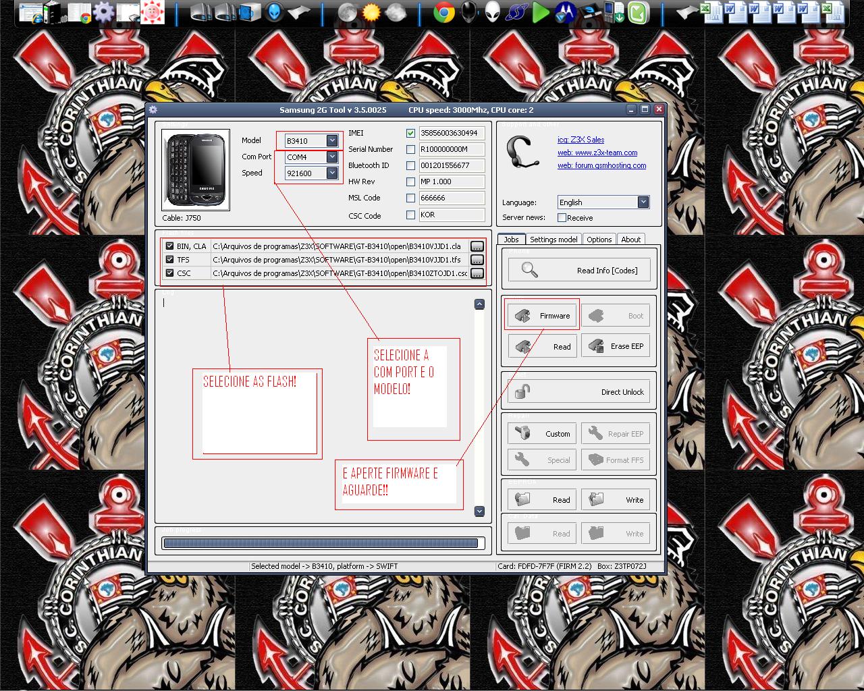Image resolution: width=864 pixels, height=691 pixels.
Task: Click Read Info [Codes] magnifier button
Action: point(579,271)
